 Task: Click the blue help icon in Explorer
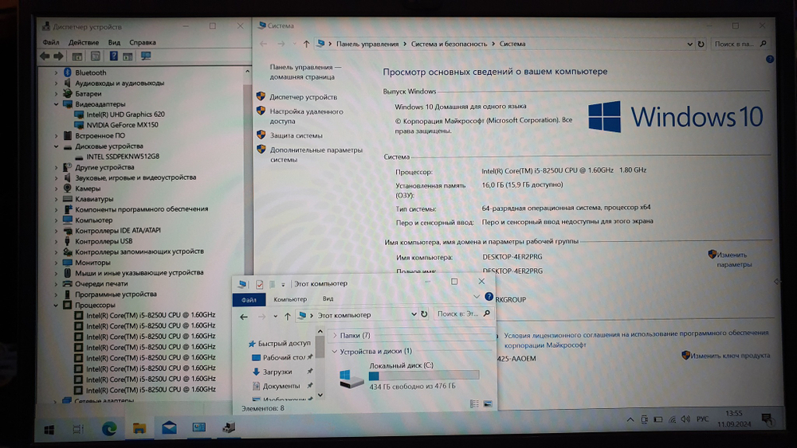(489, 296)
